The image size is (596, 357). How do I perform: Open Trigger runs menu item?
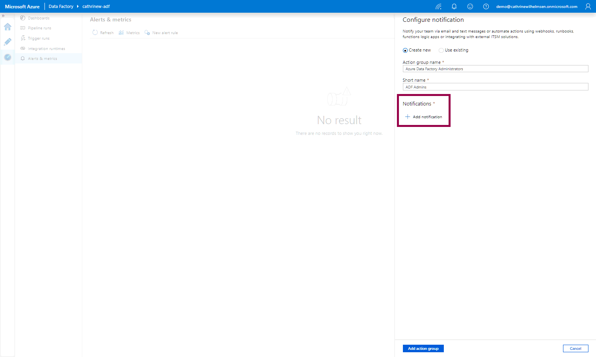point(39,38)
